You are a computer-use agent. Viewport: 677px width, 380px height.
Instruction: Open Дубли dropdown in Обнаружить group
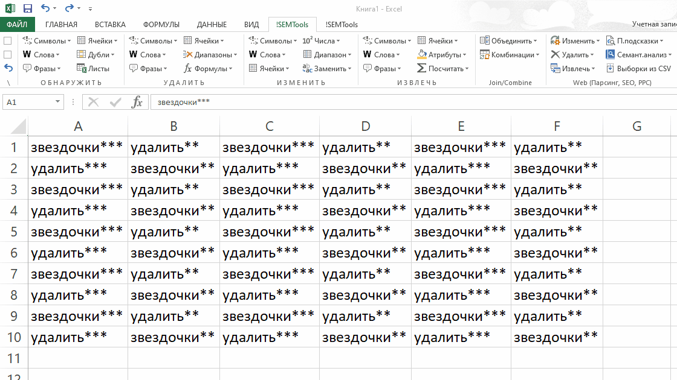[x=96, y=55]
